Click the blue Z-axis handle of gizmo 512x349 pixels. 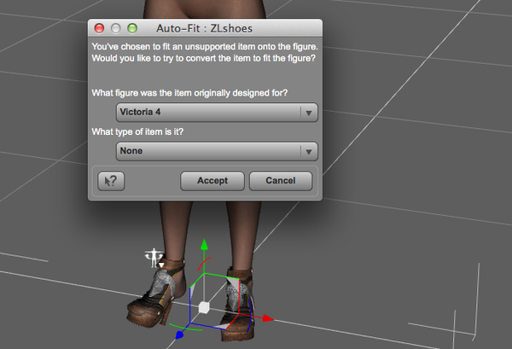(x=179, y=335)
